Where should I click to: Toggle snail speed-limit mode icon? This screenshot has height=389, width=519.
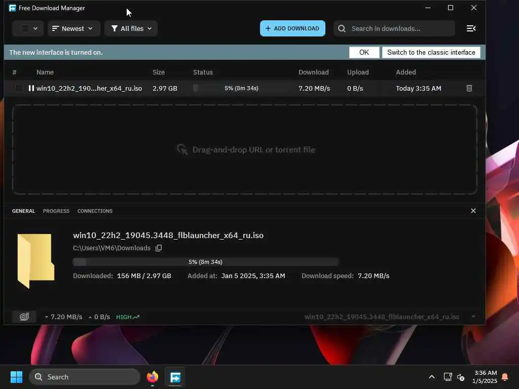point(24,317)
